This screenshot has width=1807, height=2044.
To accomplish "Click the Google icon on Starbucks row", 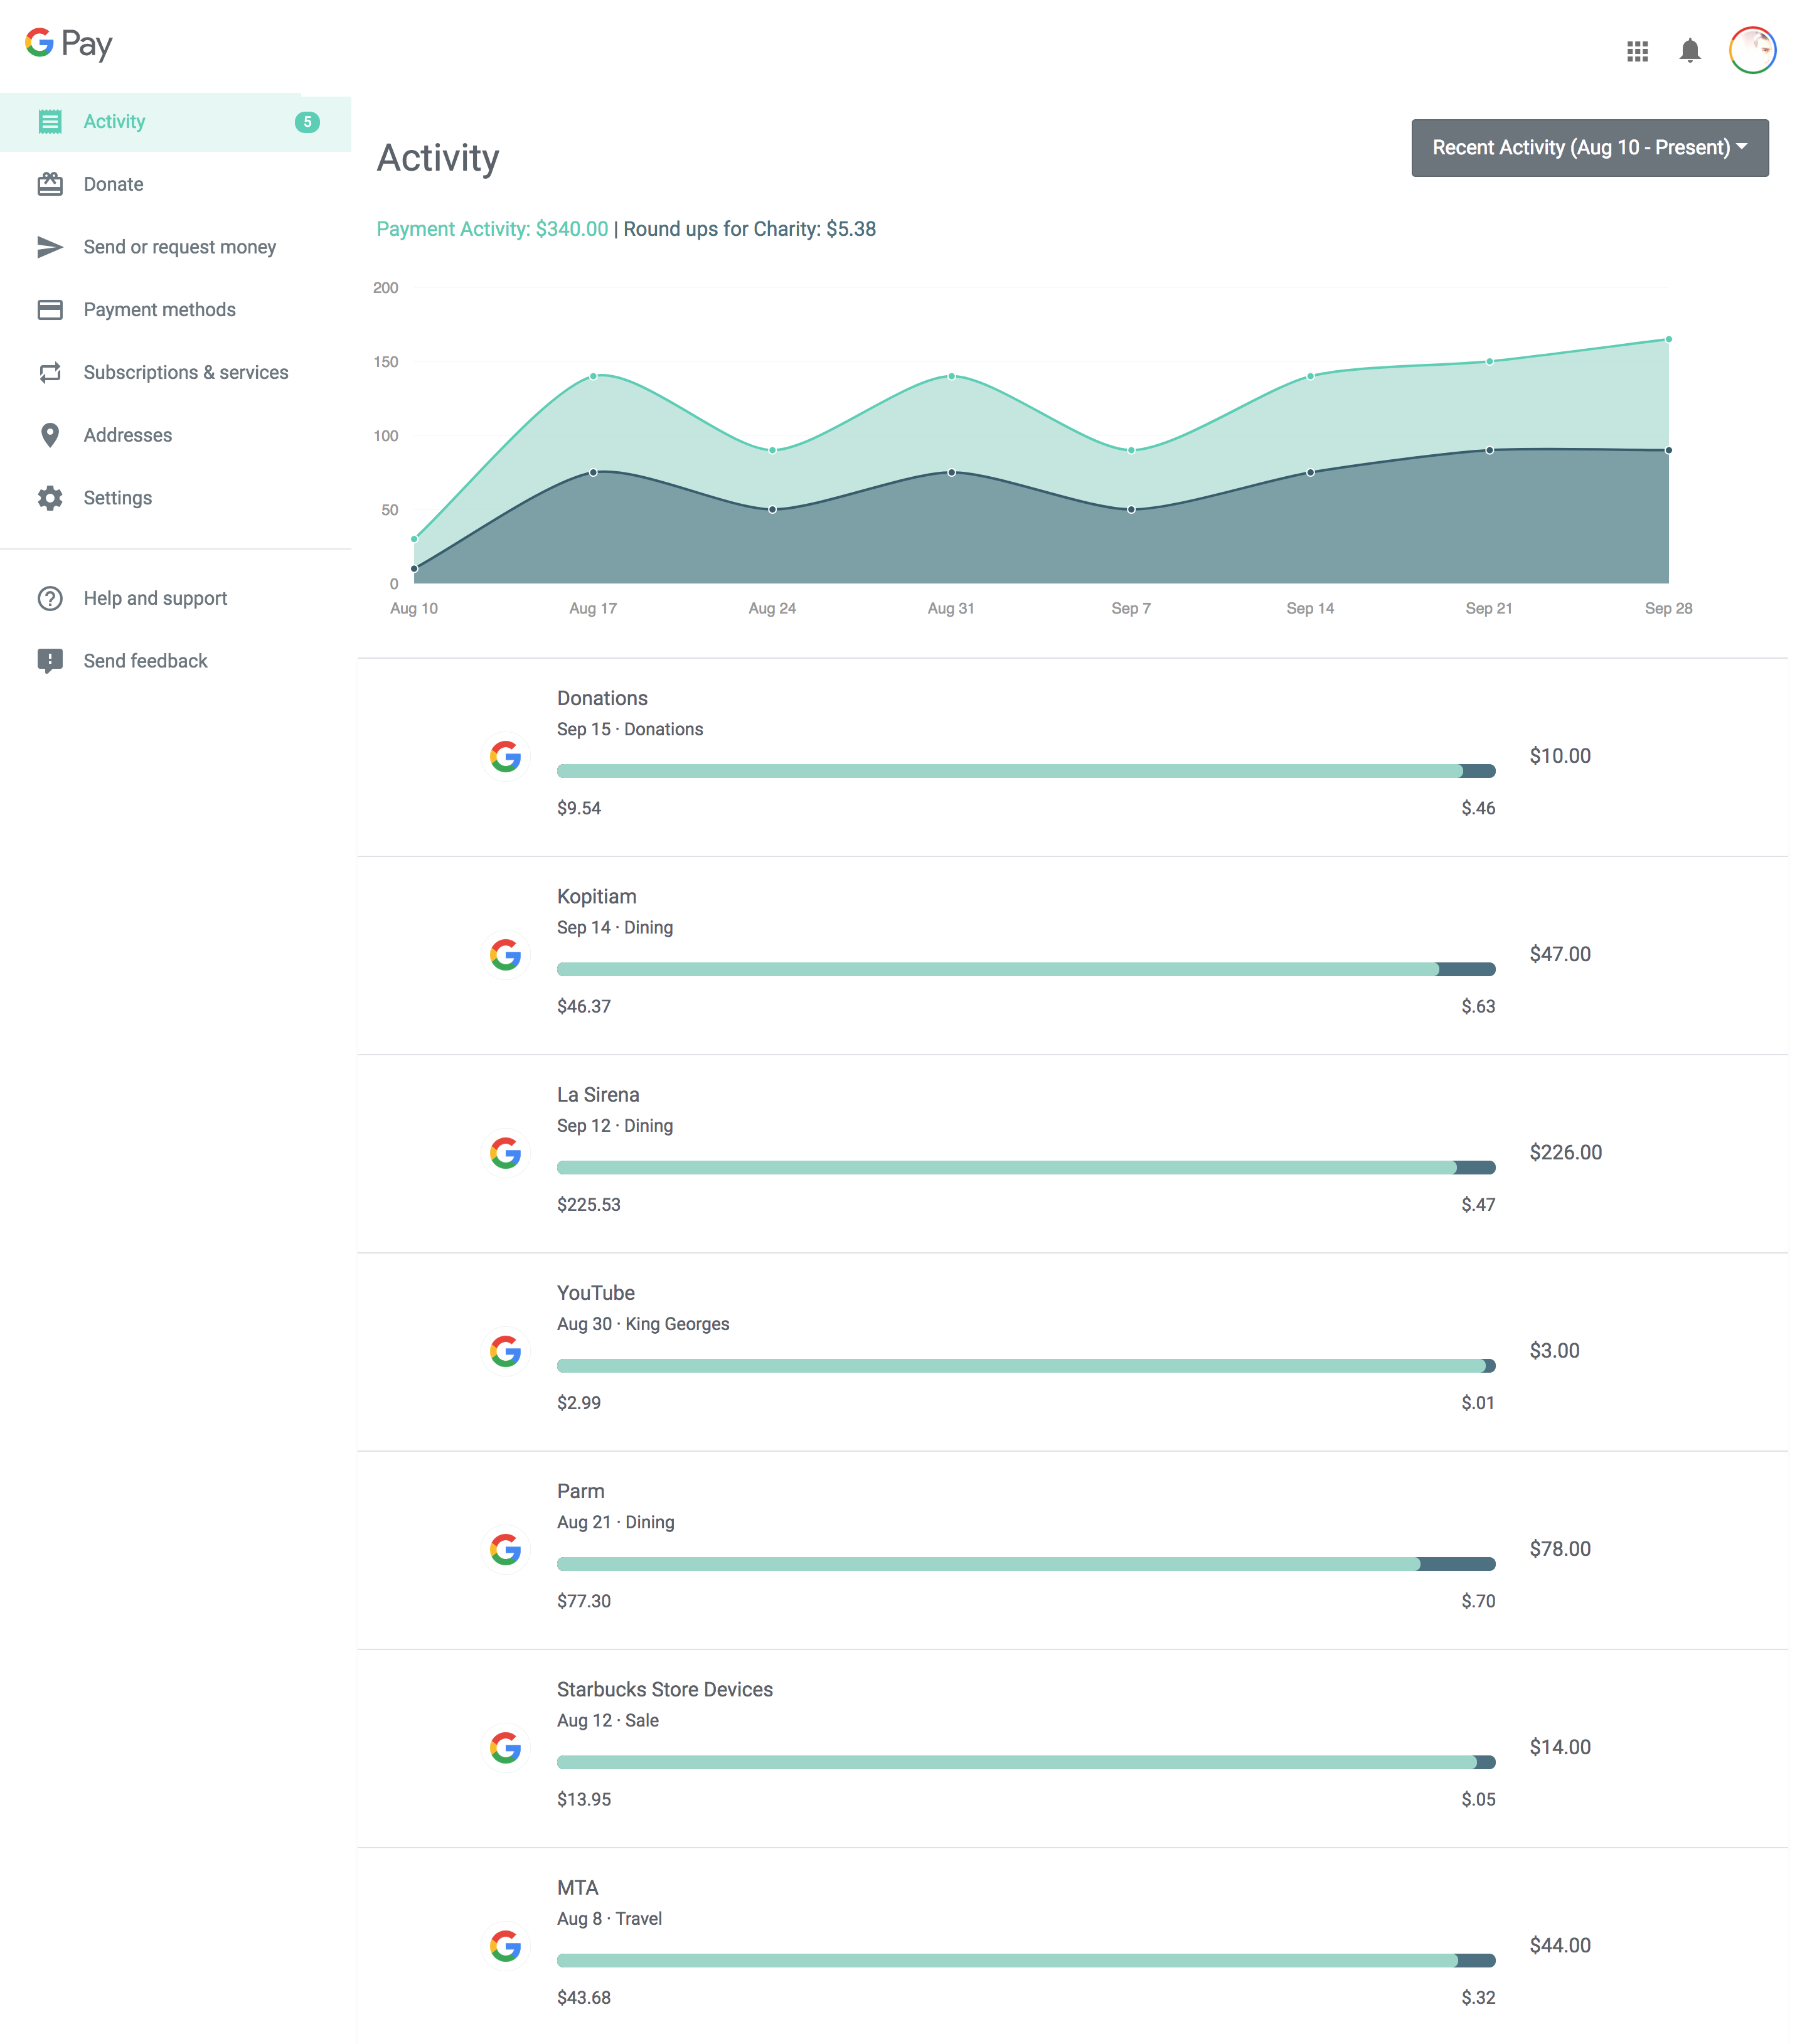I will pyautogui.click(x=506, y=1747).
